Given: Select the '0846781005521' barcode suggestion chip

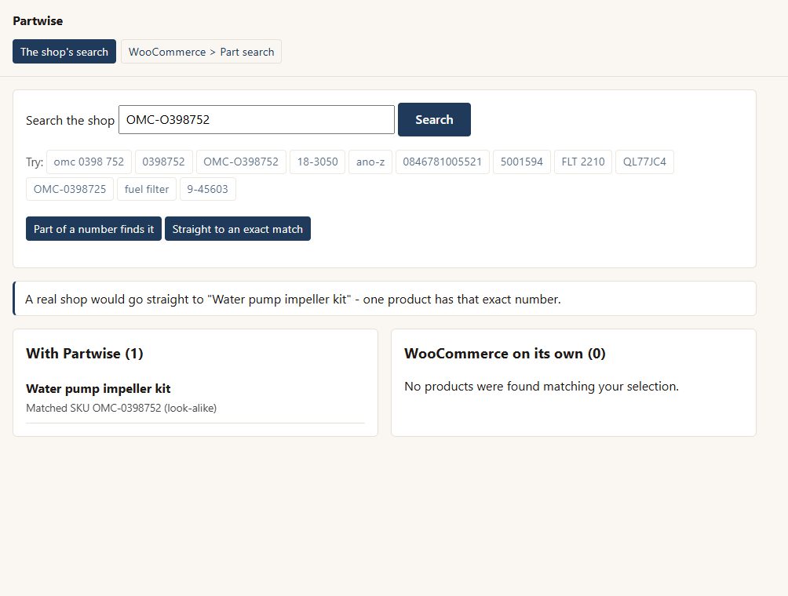Looking at the screenshot, I should click(442, 162).
